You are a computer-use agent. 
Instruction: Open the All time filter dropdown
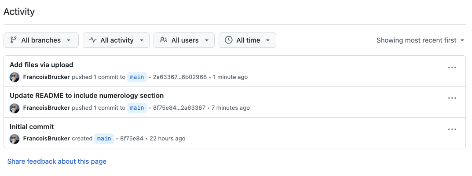(247, 40)
